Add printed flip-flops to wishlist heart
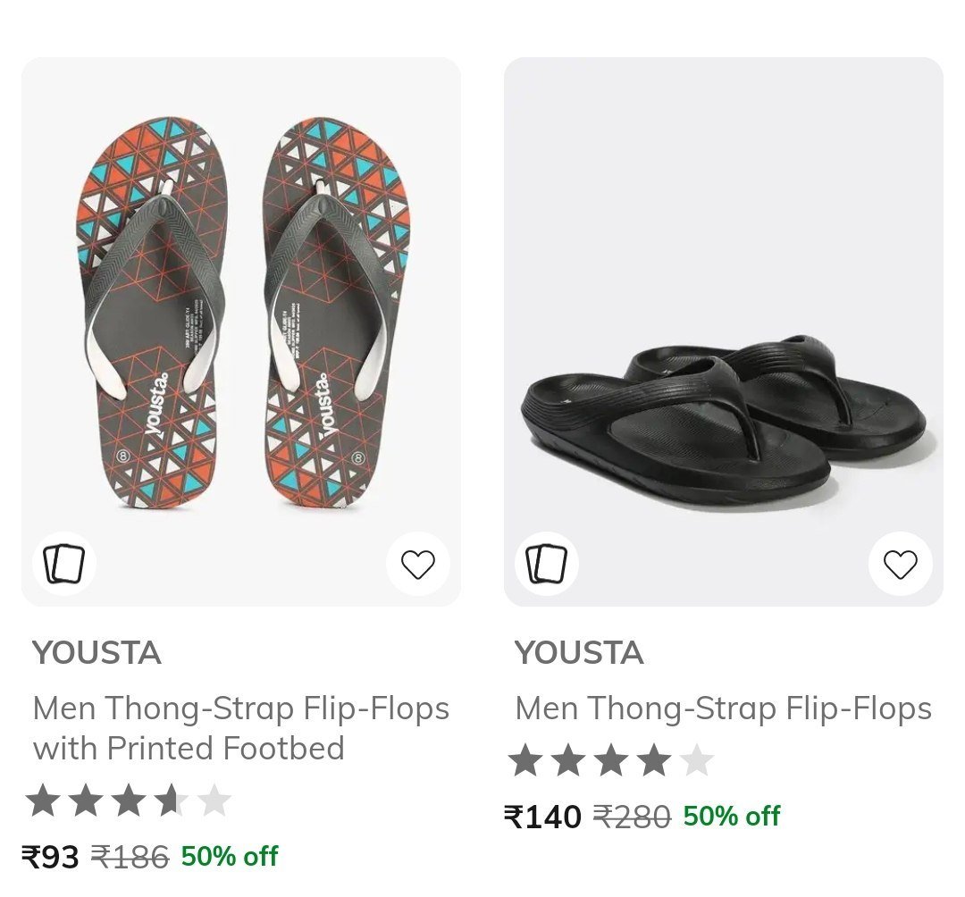This screenshot has height=897, width=965. tap(418, 564)
